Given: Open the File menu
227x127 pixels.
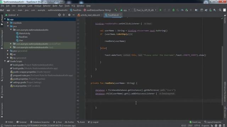Looking at the screenshot, I should [2, 6].
